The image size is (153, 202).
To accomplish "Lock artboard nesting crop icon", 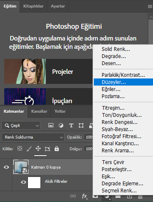I will (48, 149).
